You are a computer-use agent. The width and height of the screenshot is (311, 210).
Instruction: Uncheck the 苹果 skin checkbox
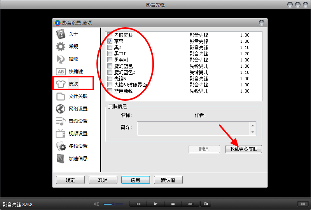(x=110, y=41)
